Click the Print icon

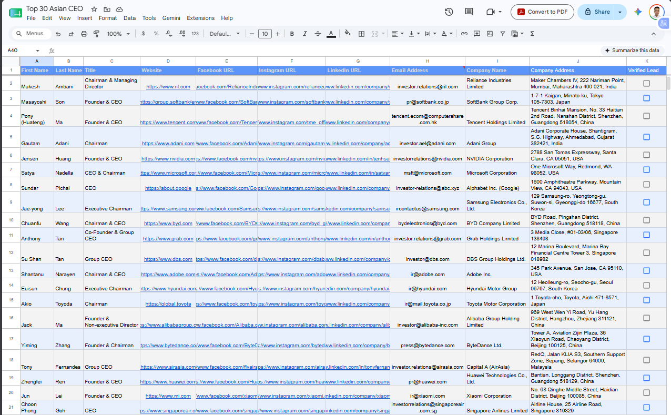click(x=84, y=34)
